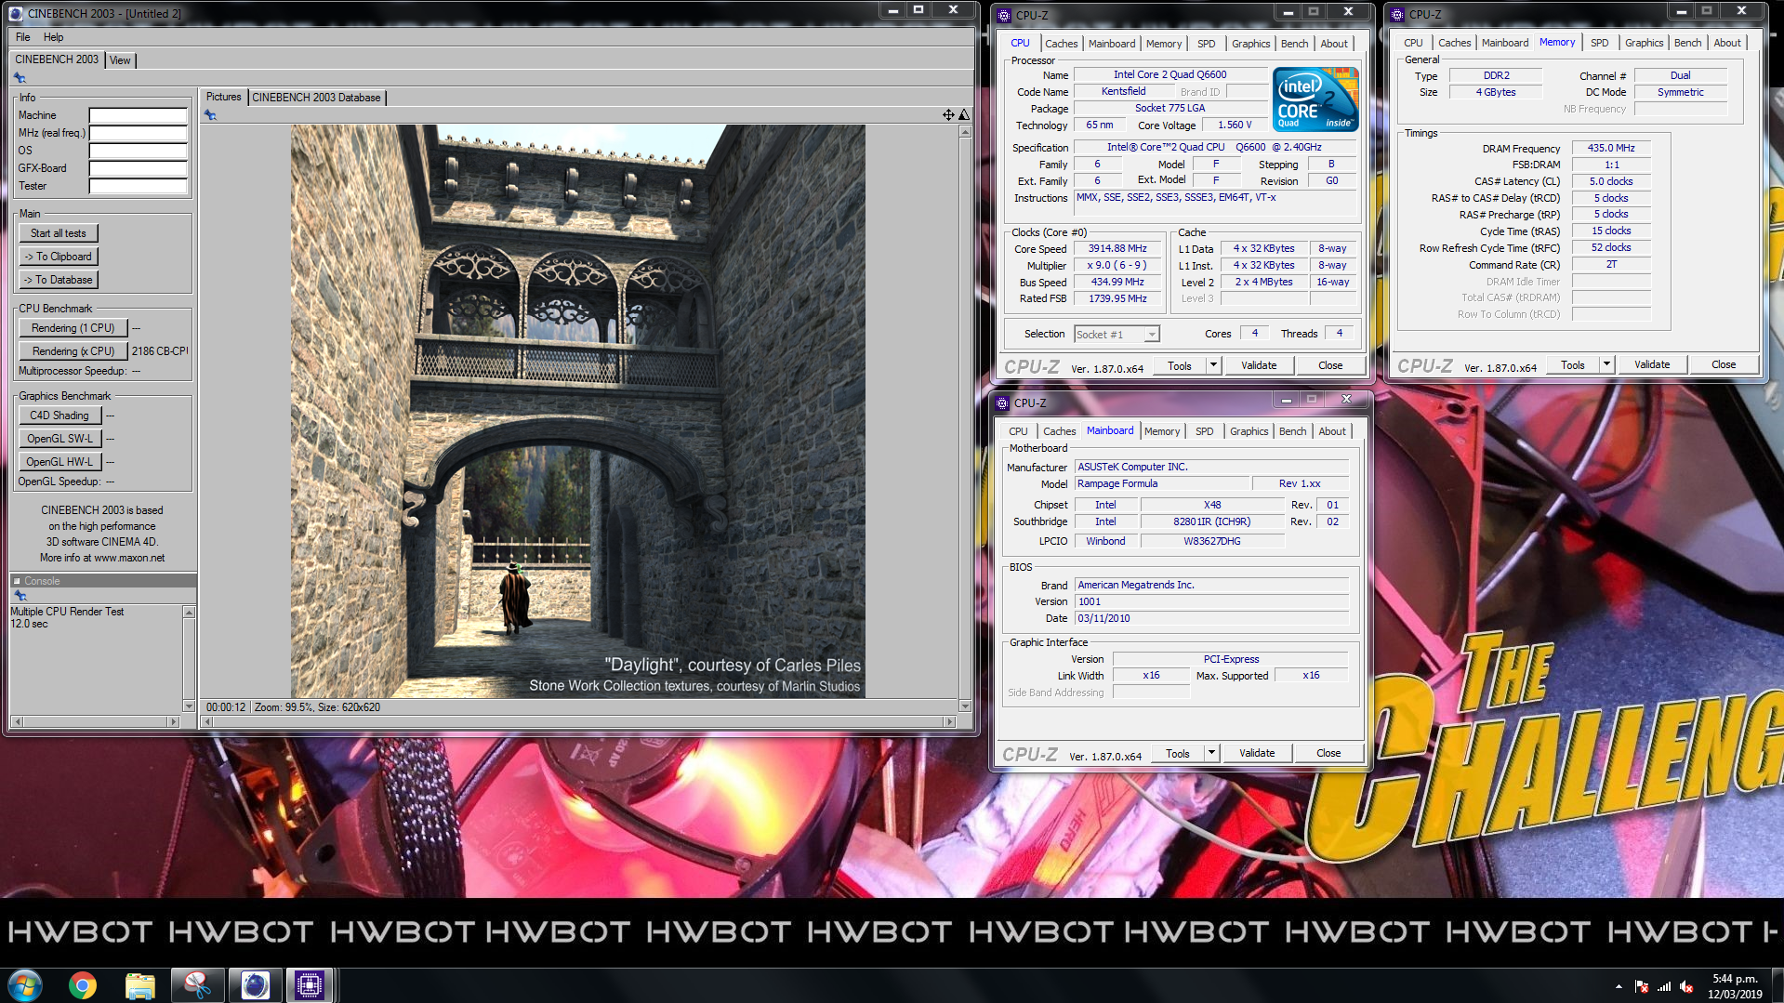This screenshot has width=1784, height=1003.
Task: Click the MHz (real freq.) input field
Action: tap(139, 133)
